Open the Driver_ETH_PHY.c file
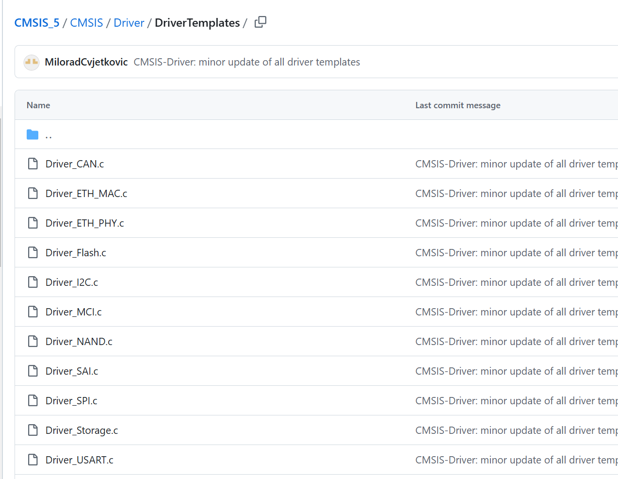Viewport: 618px width, 479px height. click(85, 223)
